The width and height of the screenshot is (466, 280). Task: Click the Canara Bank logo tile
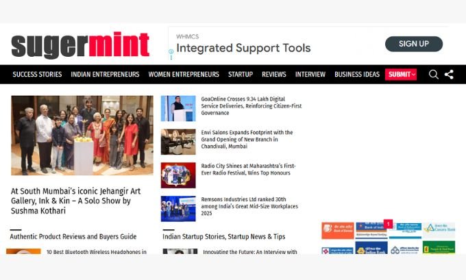click(439, 231)
